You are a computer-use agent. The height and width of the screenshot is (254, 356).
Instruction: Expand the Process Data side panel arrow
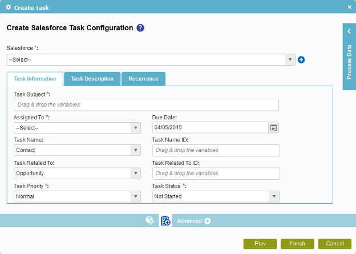349,31
